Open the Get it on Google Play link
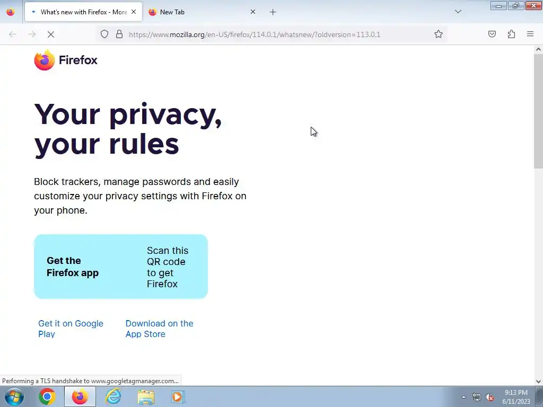Image resolution: width=543 pixels, height=407 pixels. click(71, 329)
